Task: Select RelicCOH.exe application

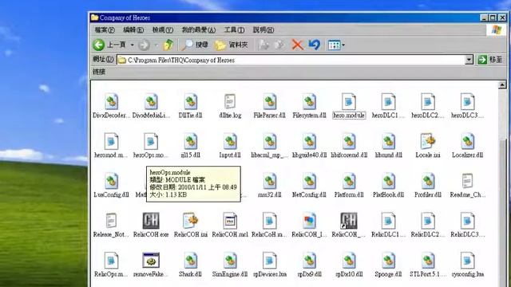Action: click(x=151, y=225)
